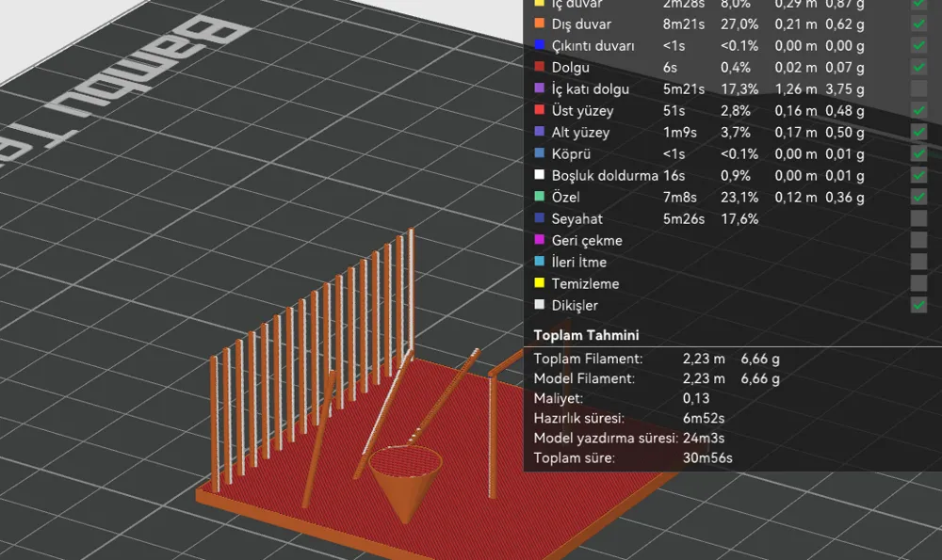Toggle the Dış duvar visibility checkbox

coord(918,24)
